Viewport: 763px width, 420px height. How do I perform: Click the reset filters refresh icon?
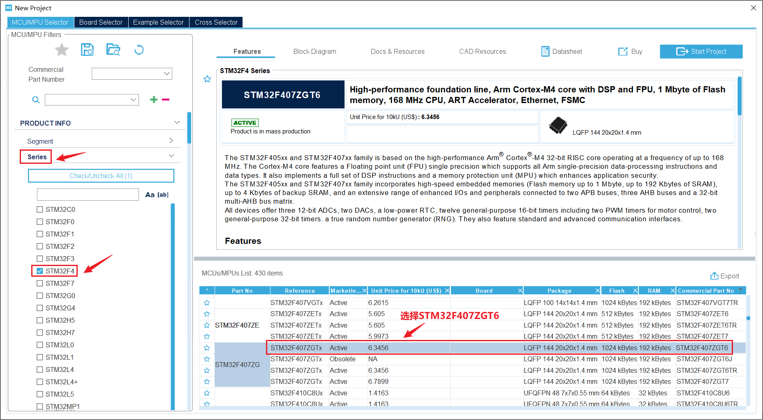[139, 50]
